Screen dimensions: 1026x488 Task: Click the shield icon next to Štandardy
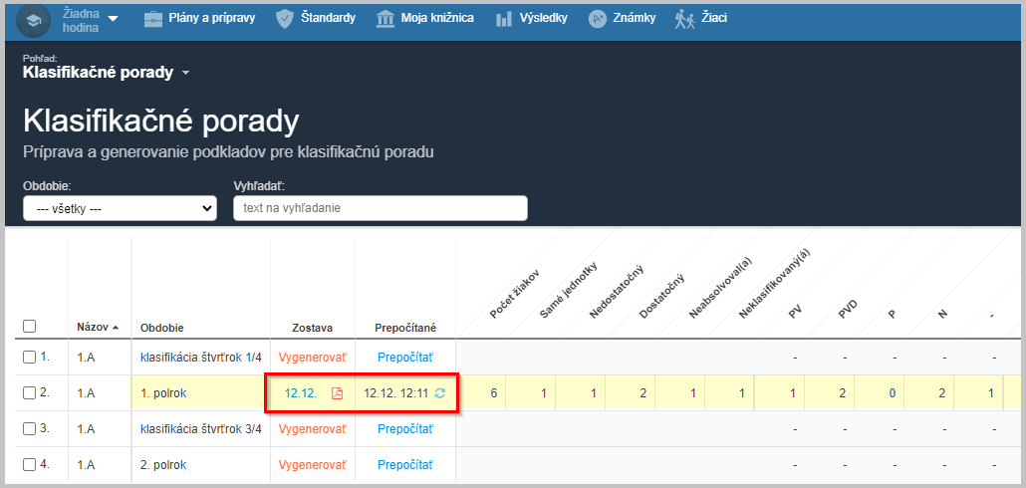pyautogui.click(x=285, y=19)
